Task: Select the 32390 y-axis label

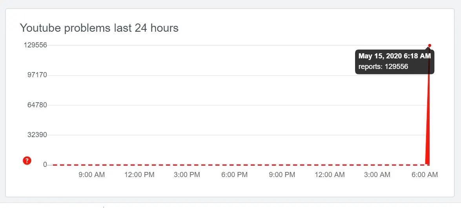Action: tap(37, 135)
